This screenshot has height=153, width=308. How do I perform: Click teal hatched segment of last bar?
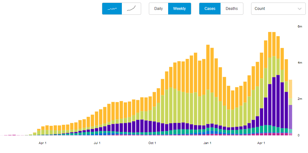290,131
